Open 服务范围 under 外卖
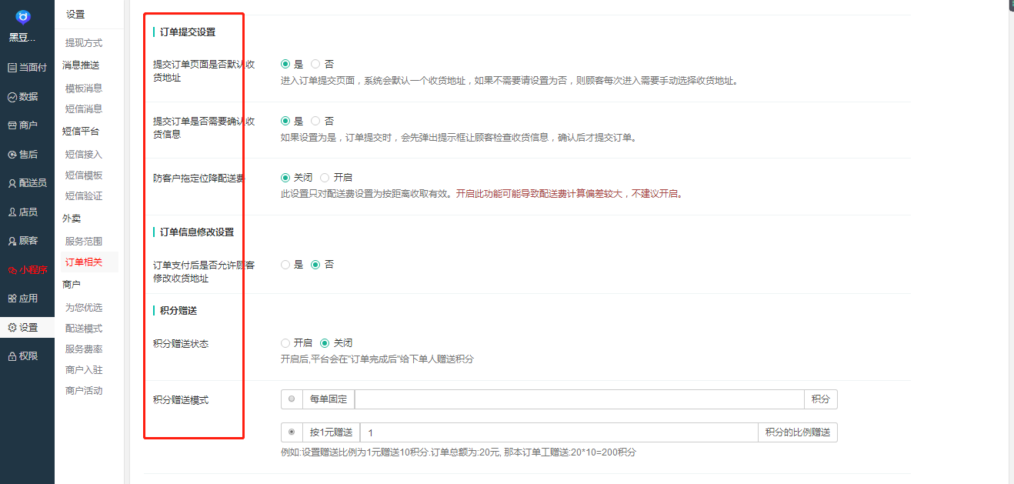Viewport: 1014px width, 484px height. tap(84, 242)
